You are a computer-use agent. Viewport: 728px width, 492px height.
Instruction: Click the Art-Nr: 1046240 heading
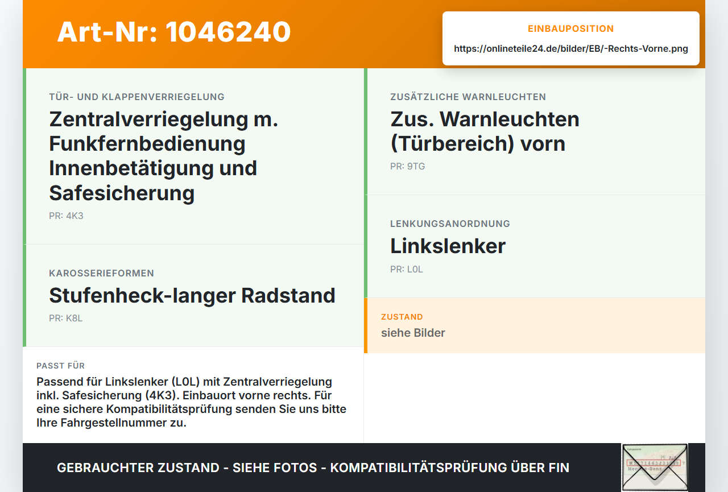174,32
